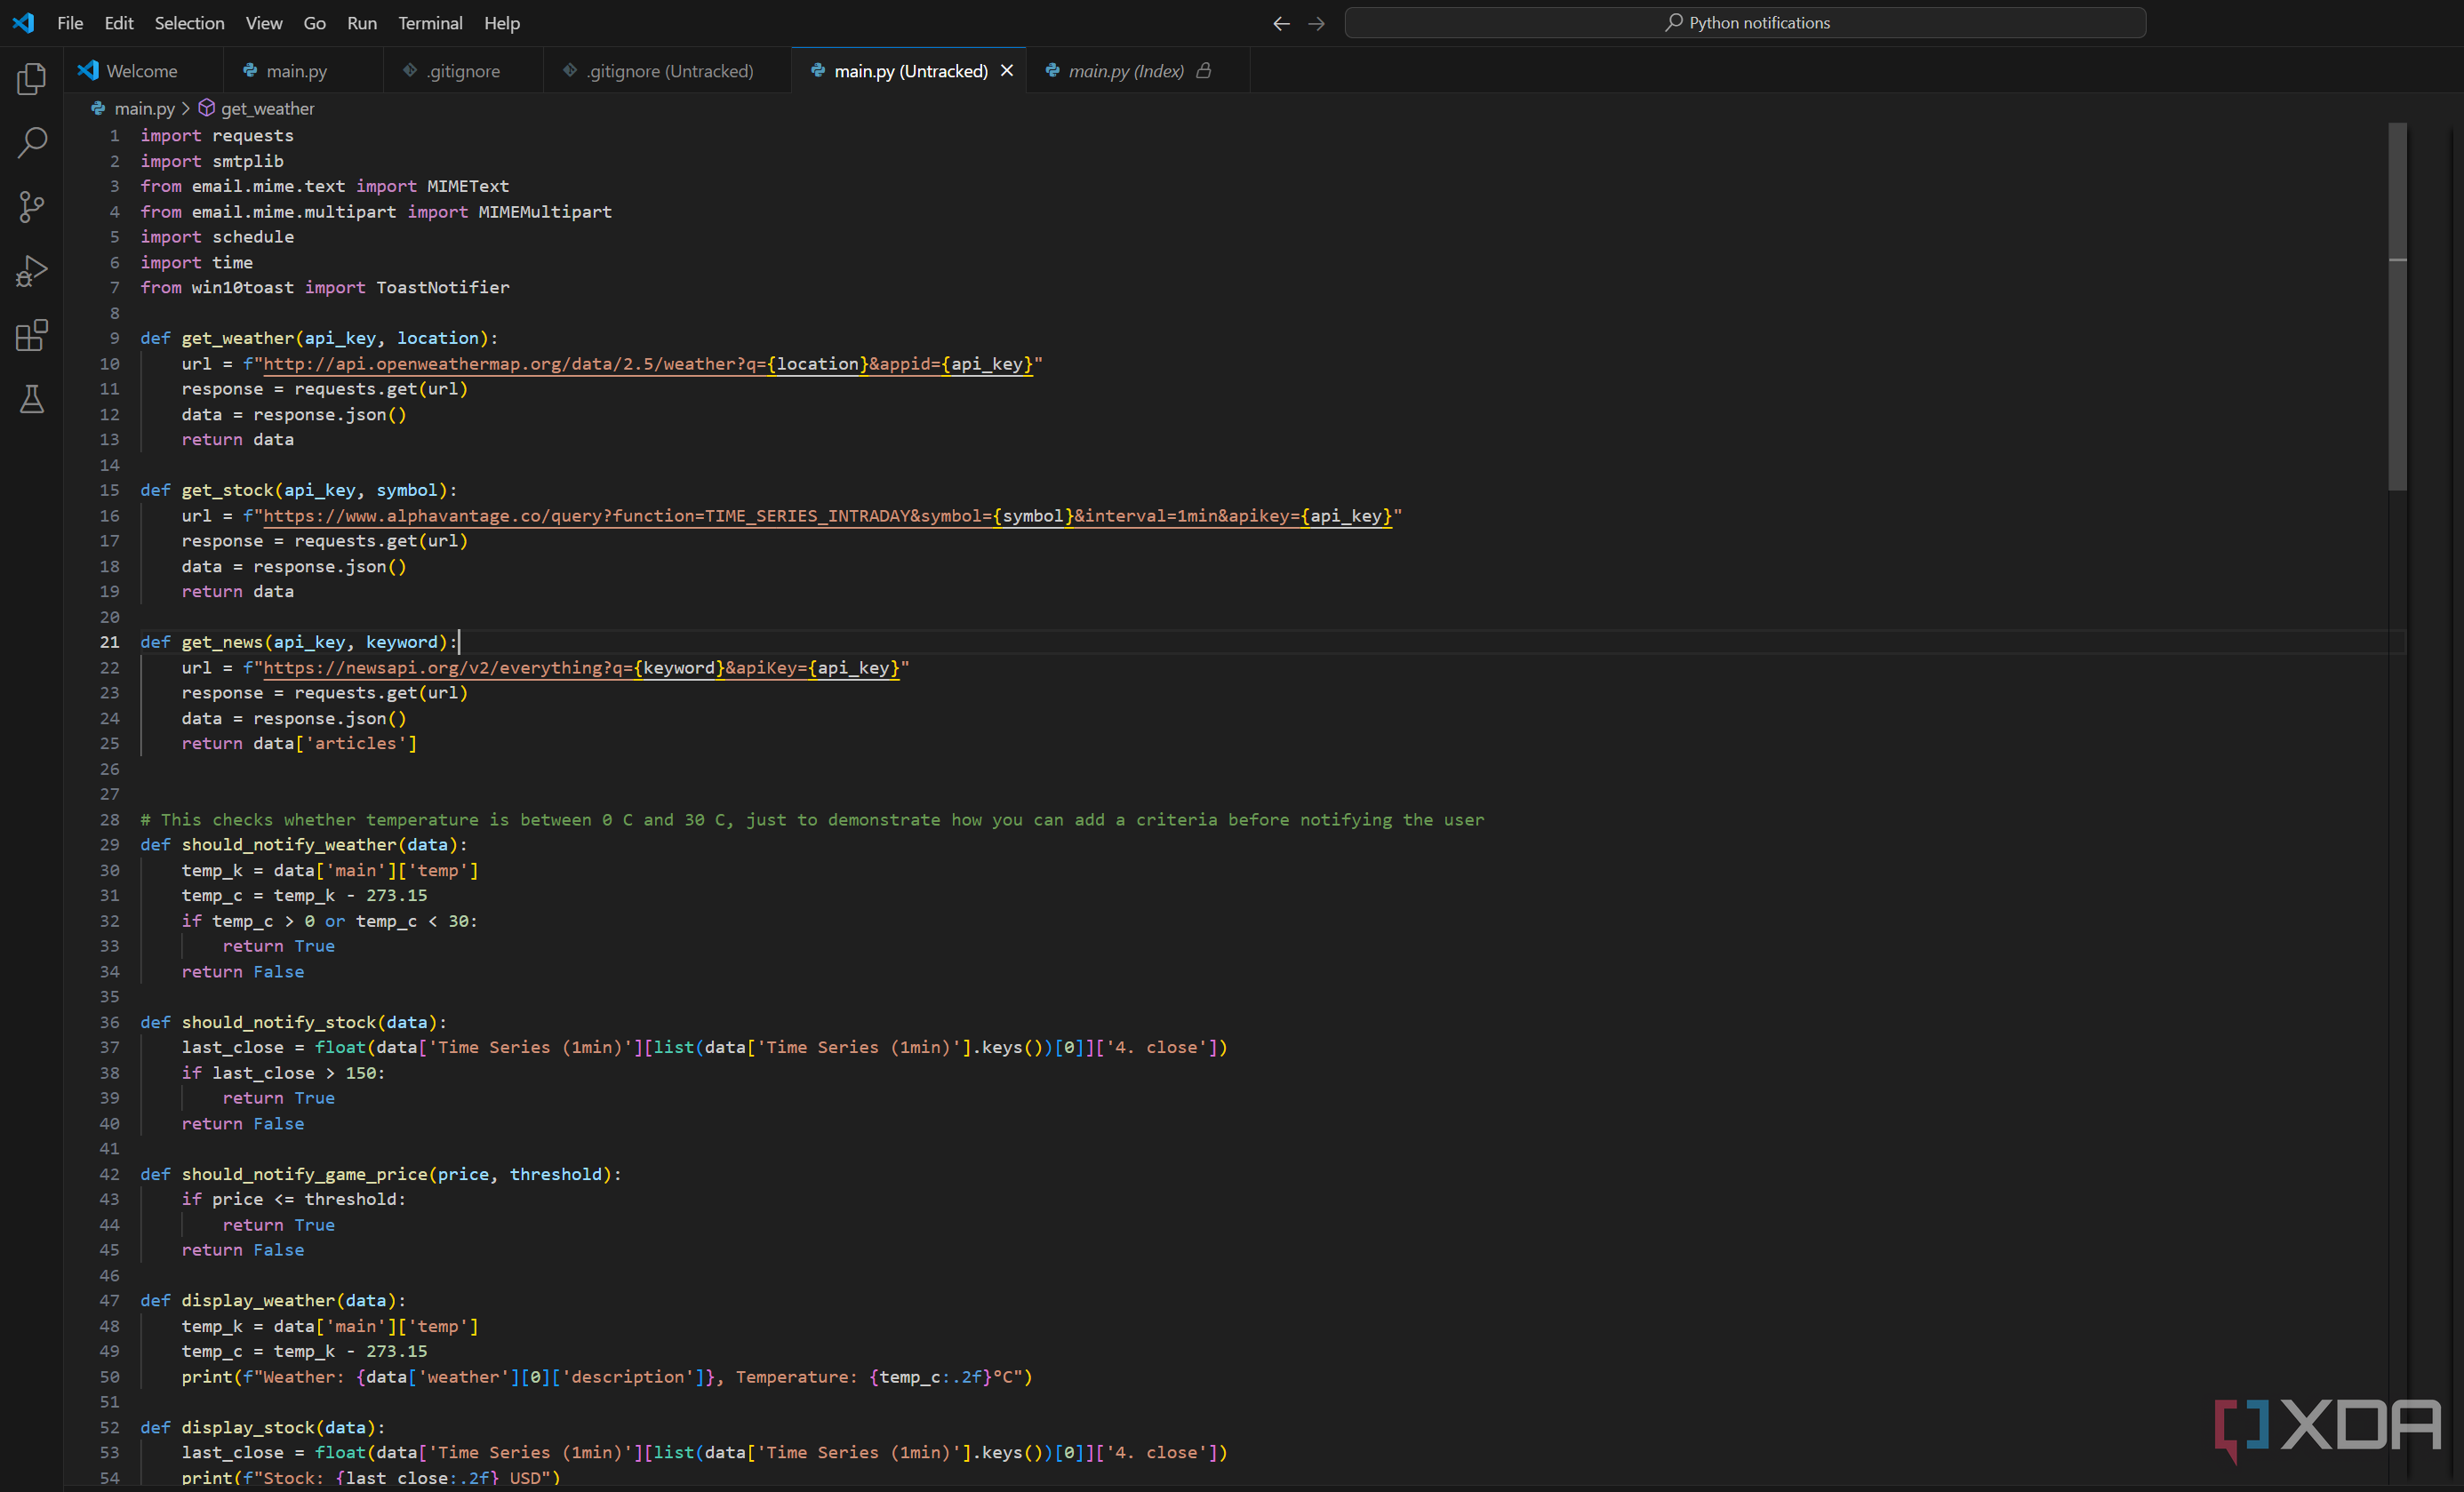Viewport: 2464px width, 1492px height.
Task: Click 'from win10toast import ToastNotifier' line
Action: (x=325, y=288)
